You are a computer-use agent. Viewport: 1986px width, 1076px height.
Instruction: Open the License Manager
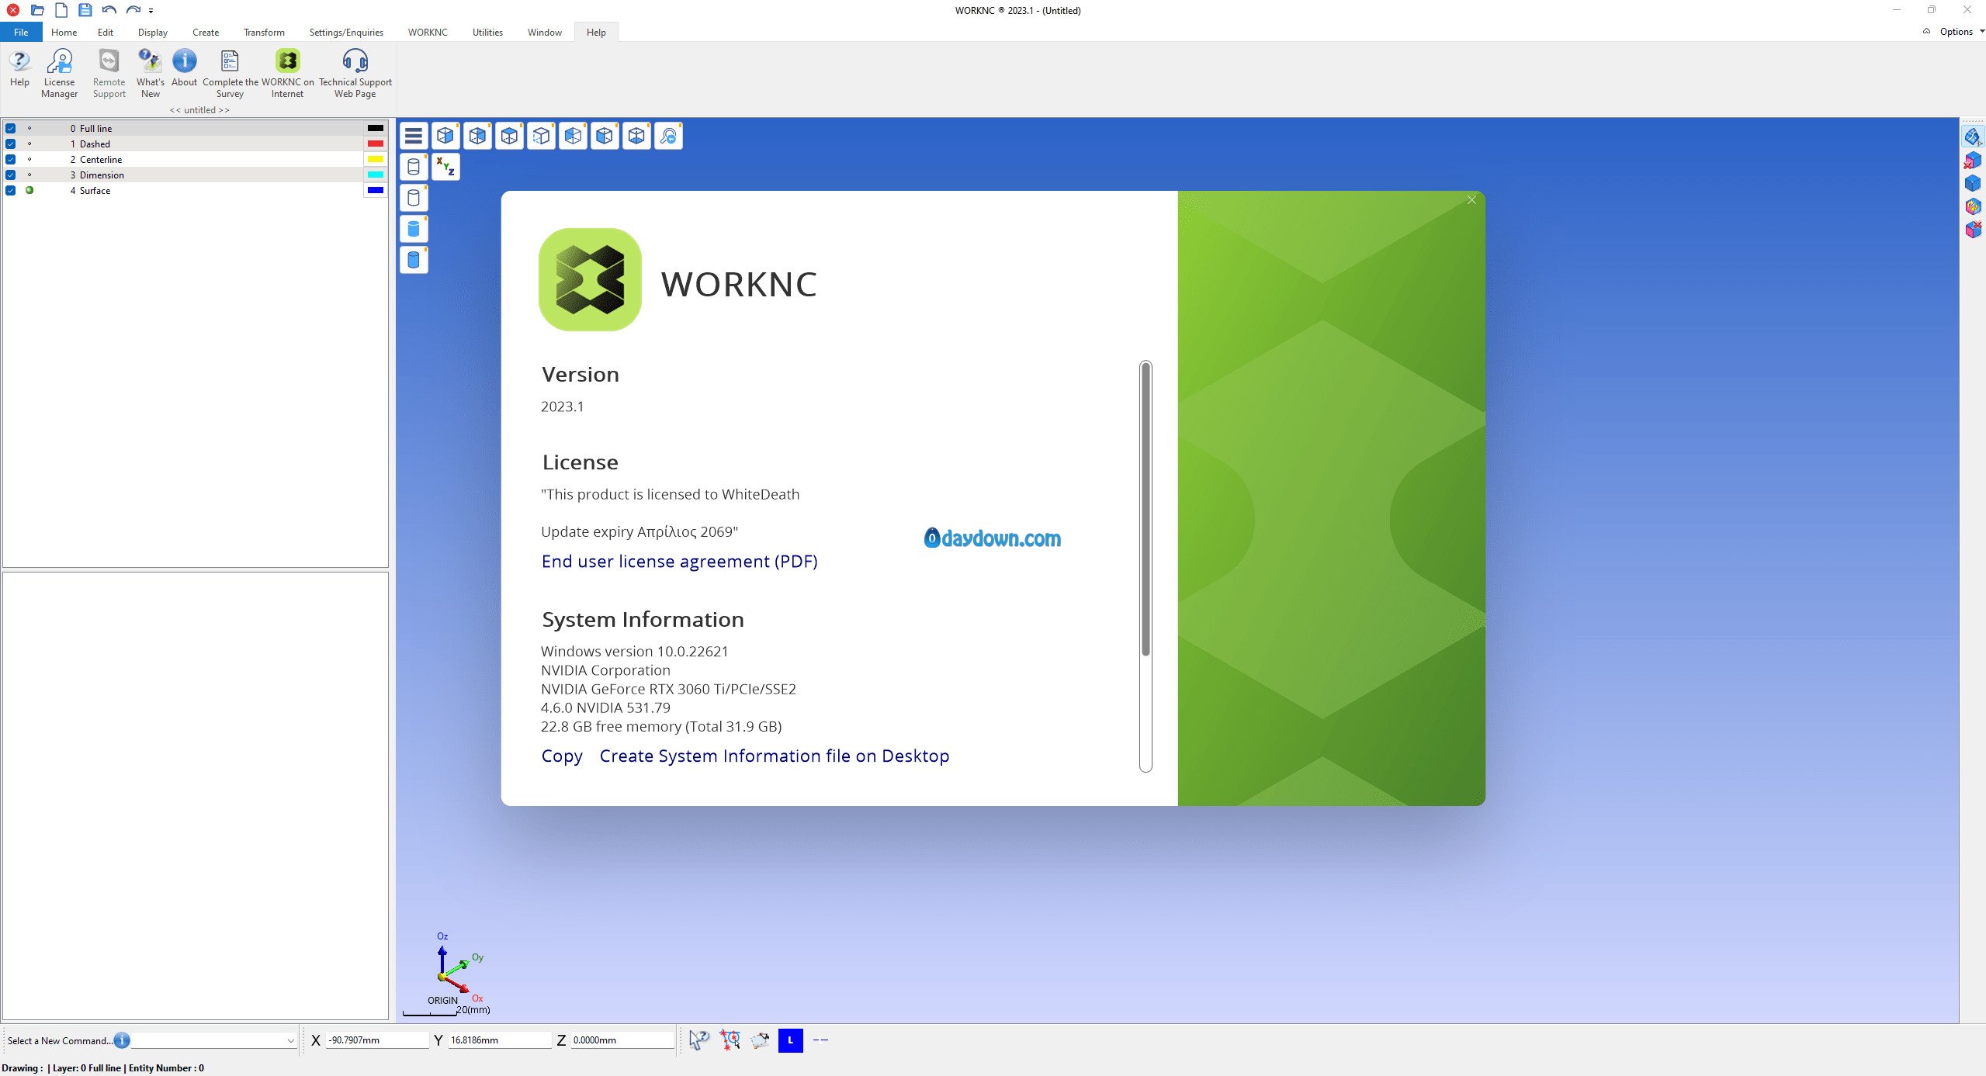(x=59, y=74)
